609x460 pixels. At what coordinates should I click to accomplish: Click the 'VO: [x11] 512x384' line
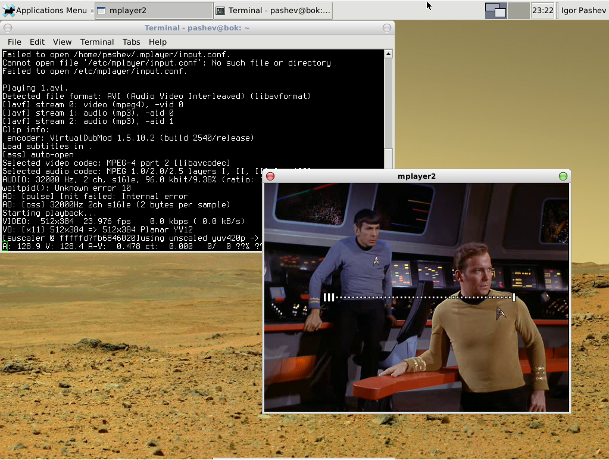click(98, 230)
